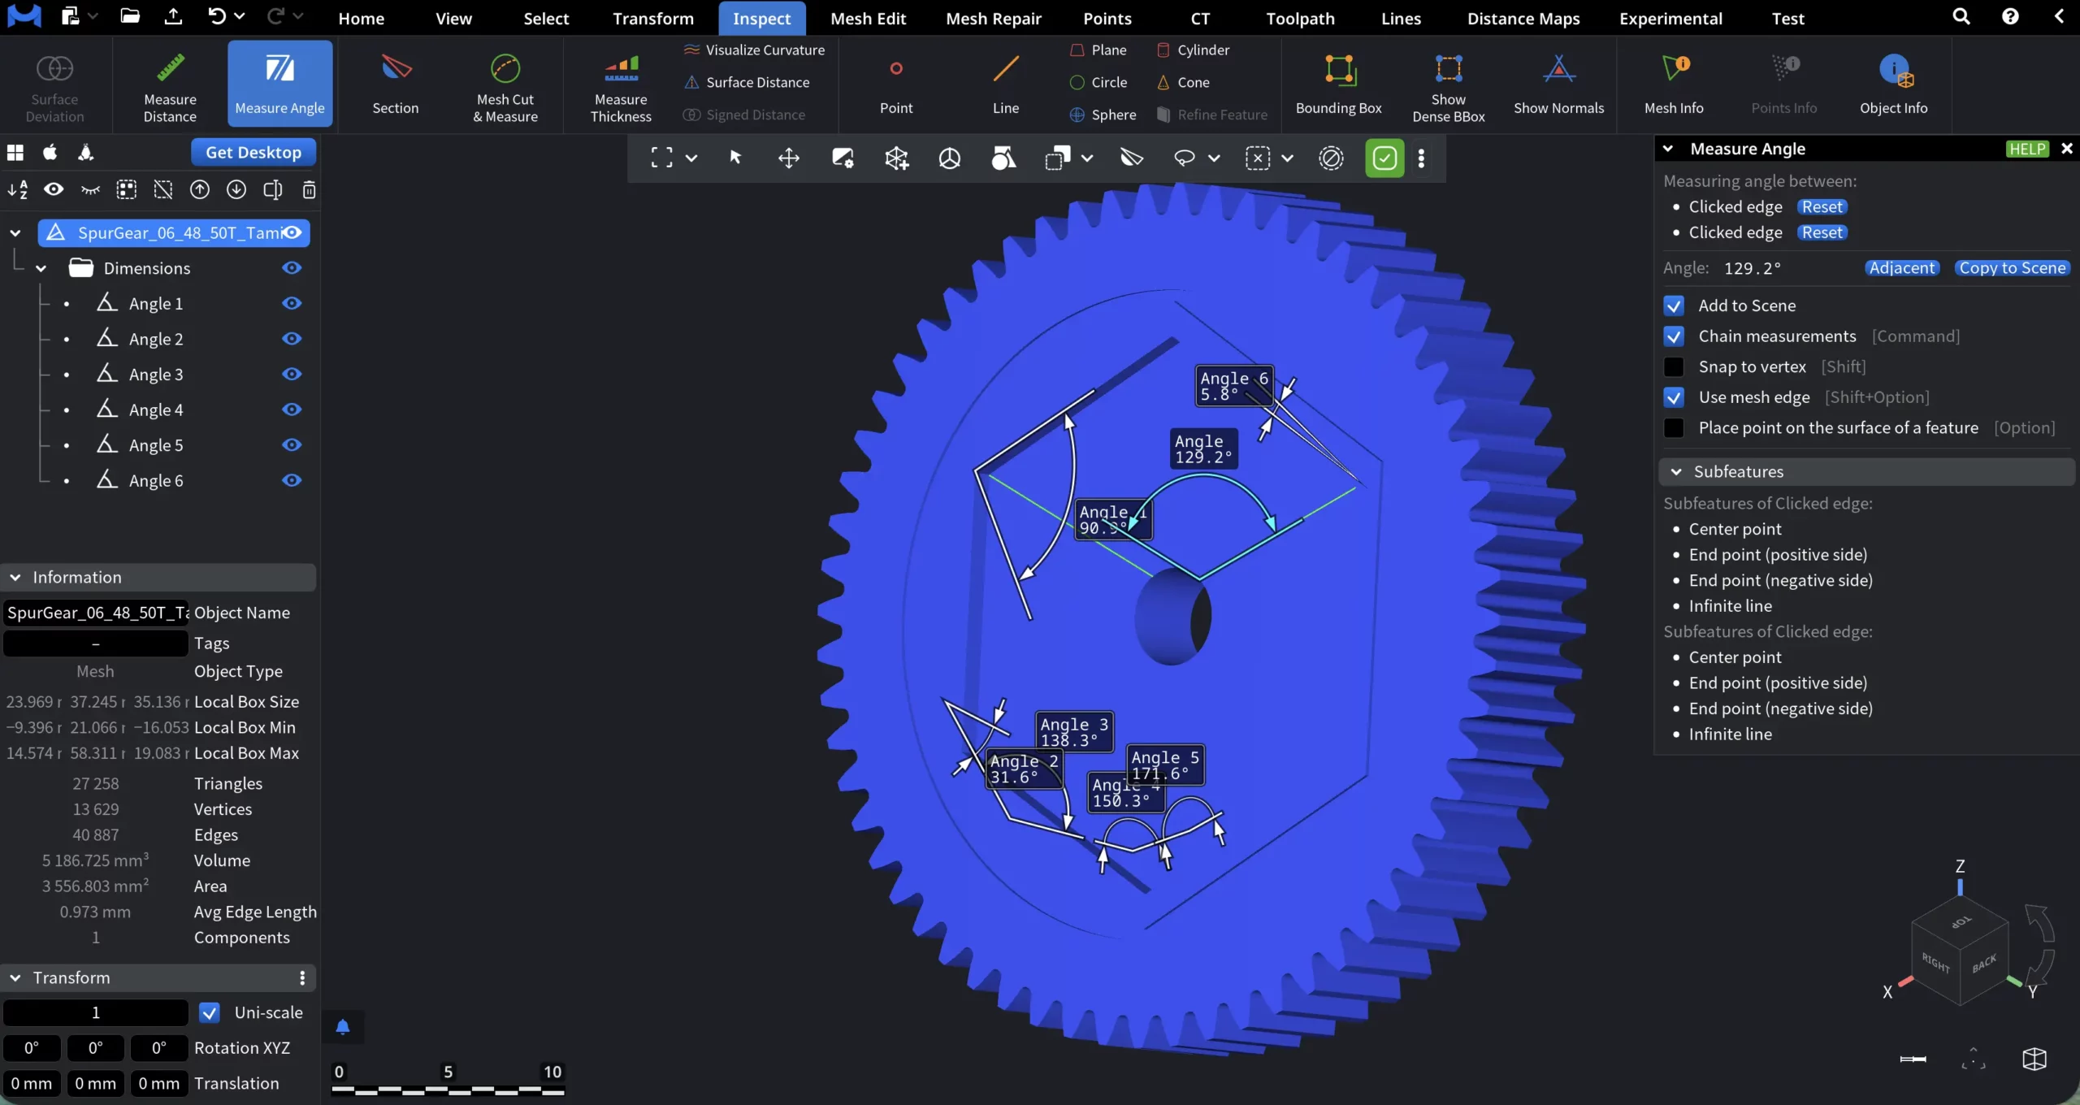Collapse the Dimensions folder
Viewport: 2080px width, 1105px height.
[x=40, y=267]
